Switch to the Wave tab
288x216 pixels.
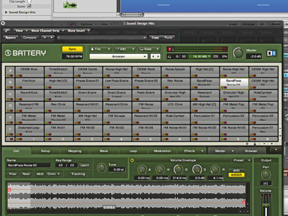click(104, 151)
